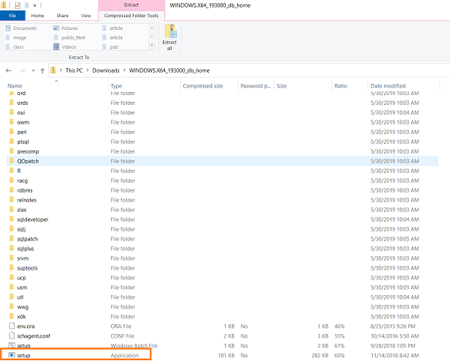Screen dimensions: 450x361
Task: Click the Properties quick access toolbar icon
Action: [17, 5]
